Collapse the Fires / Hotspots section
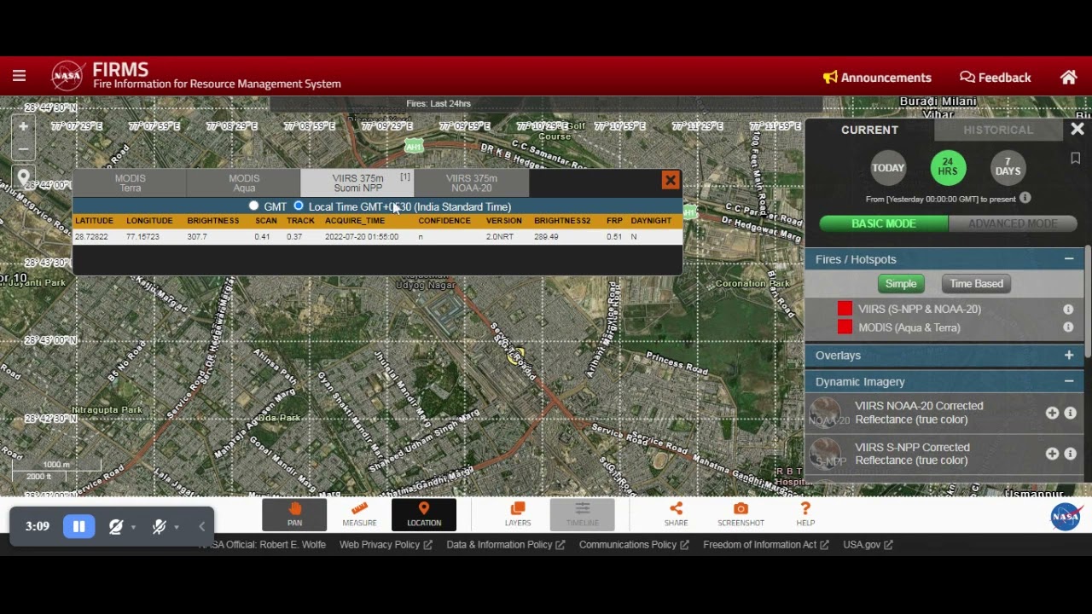The image size is (1092, 614). tap(1069, 259)
